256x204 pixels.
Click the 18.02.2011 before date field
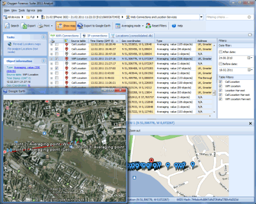point(233,70)
